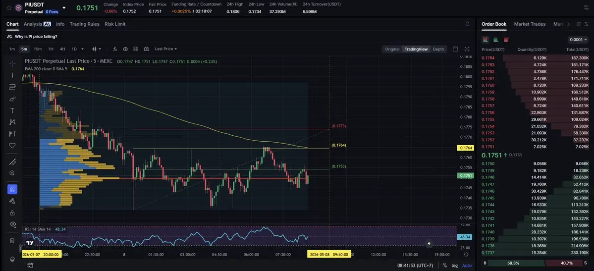
Task: Switch chart to Original view
Action: click(x=392, y=49)
